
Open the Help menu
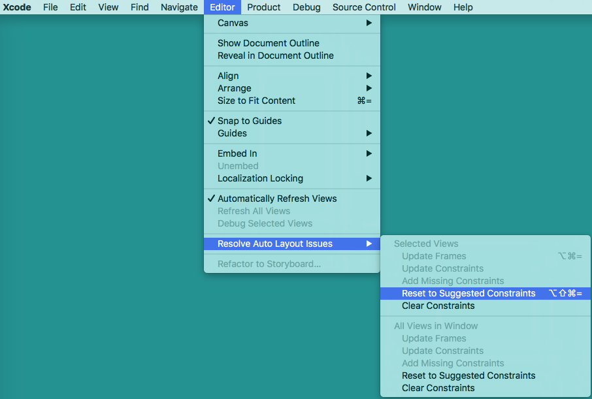coord(463,7)
